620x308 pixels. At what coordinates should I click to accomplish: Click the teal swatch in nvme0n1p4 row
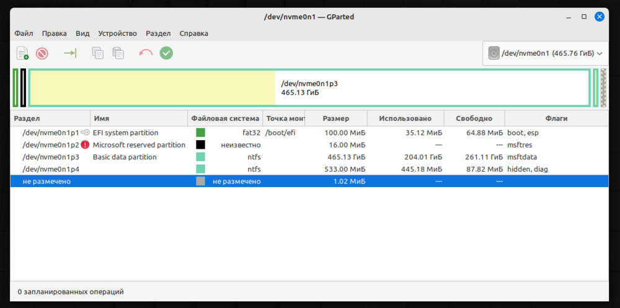(x=200, y=169)
